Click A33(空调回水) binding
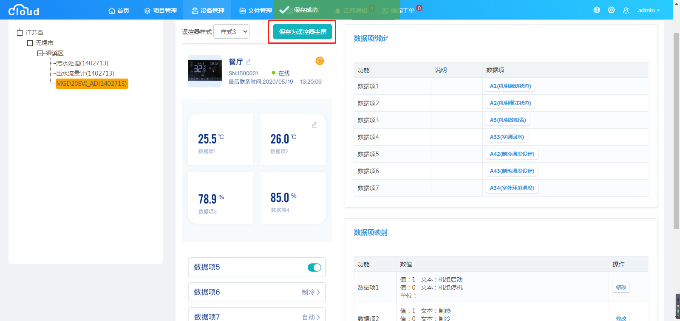This screenshot has height=321, width=680. click(x=507, y=137)
